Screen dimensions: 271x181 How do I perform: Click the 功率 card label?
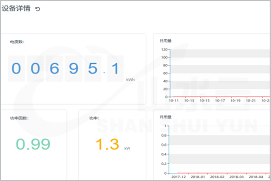pyautogui.click(x=94, y=118)
